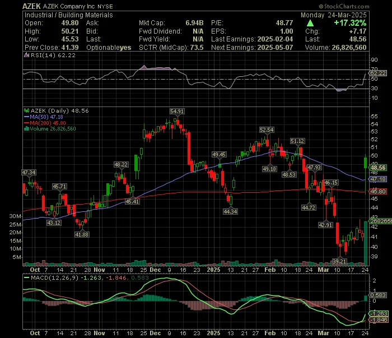This screenshot has width=392, height=338.
Task: Click the Open 49.80 value
Action: (x=70, y=23)
